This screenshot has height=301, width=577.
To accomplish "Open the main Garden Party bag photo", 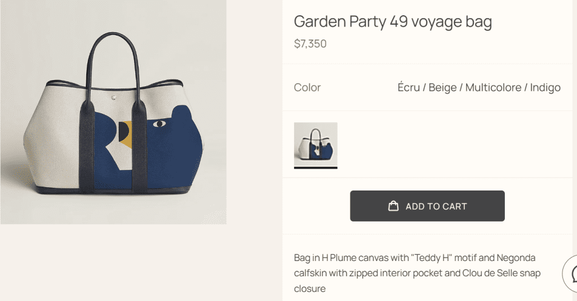I will click(x=113, y=112).
